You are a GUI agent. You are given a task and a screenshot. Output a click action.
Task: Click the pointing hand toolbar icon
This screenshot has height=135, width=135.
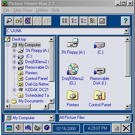(19, 21)
